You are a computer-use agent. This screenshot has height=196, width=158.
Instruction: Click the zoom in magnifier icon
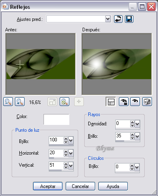pos(20,102)
